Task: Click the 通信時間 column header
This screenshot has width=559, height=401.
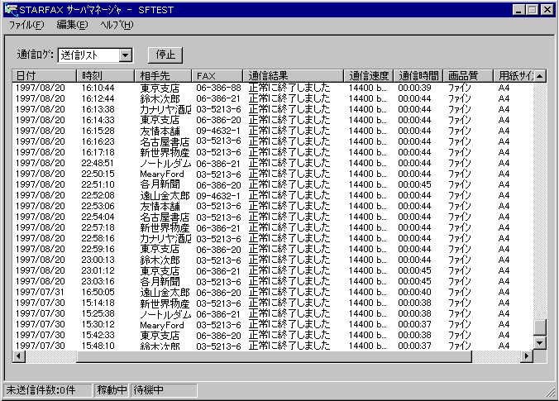Action: point(418,76)
